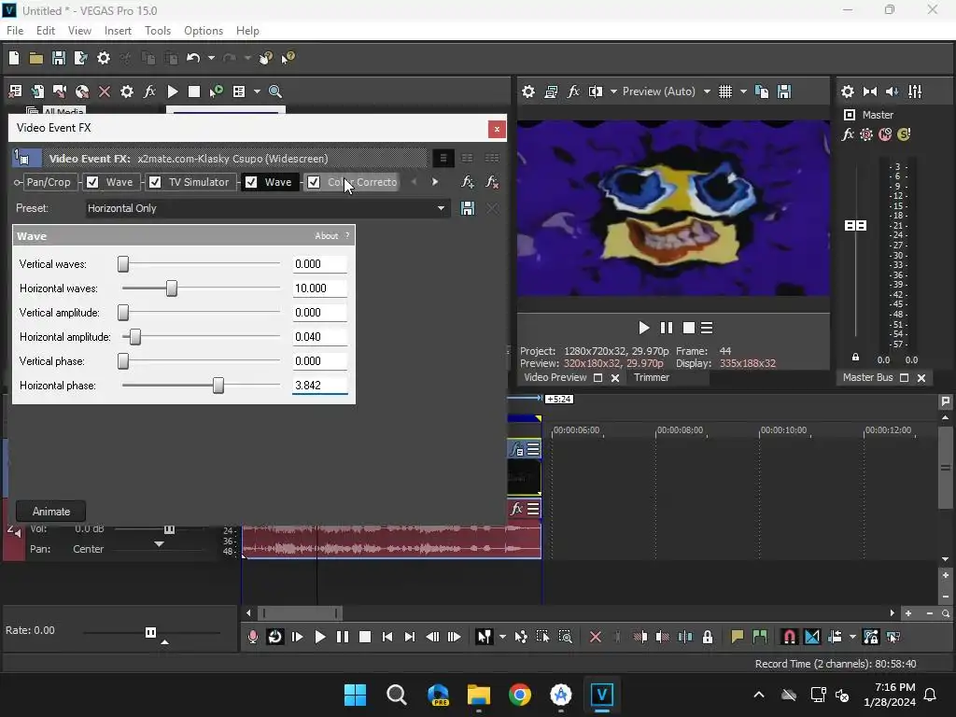The image size is (956, 717).
Task: Open the Undo history dropdown arrow
Action: [x=211, y=58]
